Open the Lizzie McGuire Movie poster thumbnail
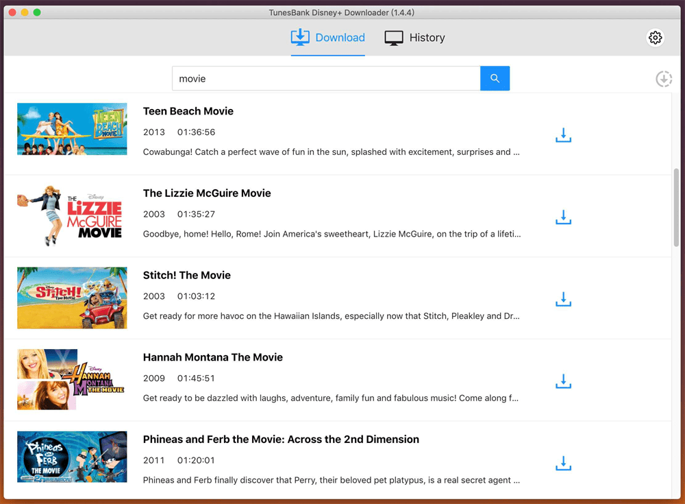 tap(72, 215)
